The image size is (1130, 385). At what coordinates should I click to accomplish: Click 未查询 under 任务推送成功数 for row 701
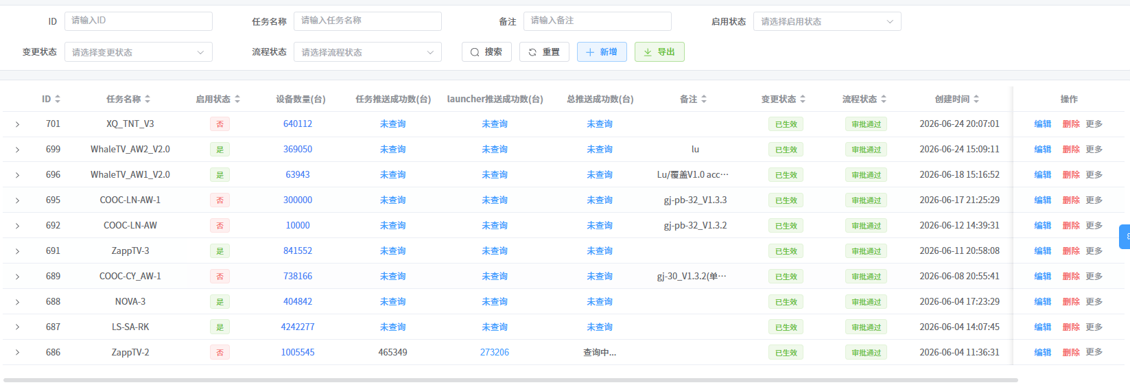pos(393,124)
